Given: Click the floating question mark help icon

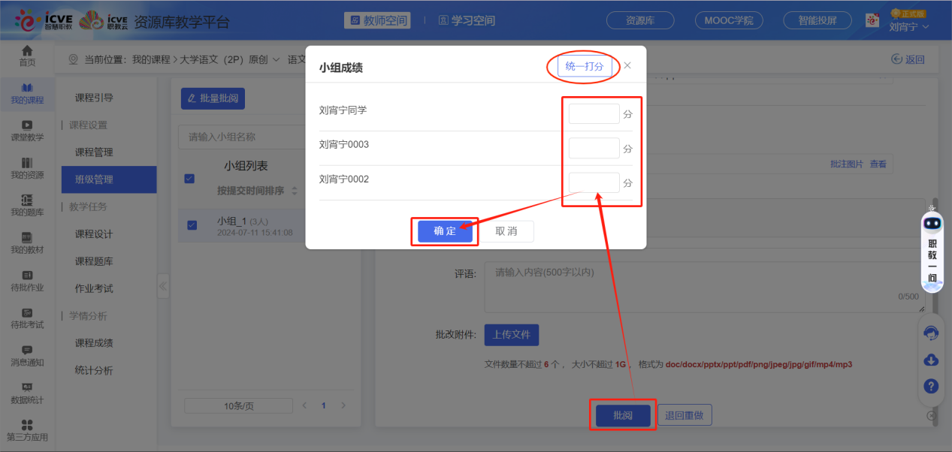Looking at the screenshot, I should coord(930,386).
